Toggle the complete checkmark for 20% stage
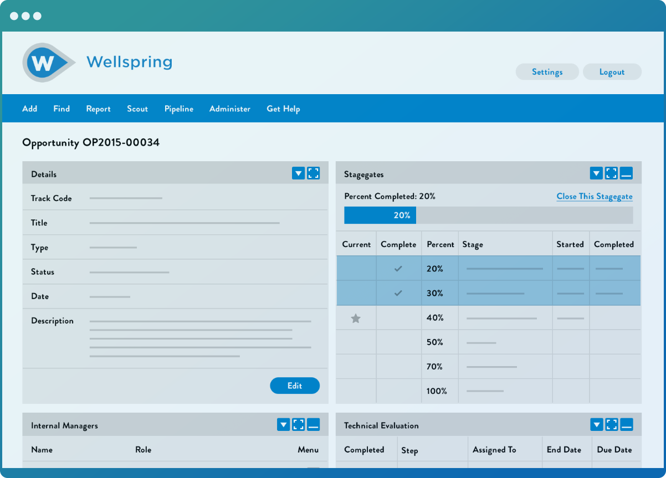 coord(398,269)
